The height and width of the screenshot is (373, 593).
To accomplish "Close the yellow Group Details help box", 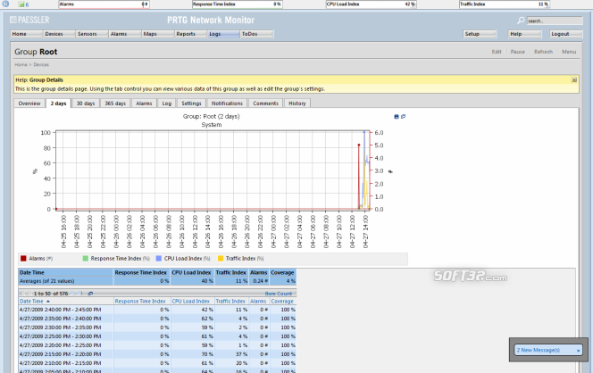I will tap(574, 79).
